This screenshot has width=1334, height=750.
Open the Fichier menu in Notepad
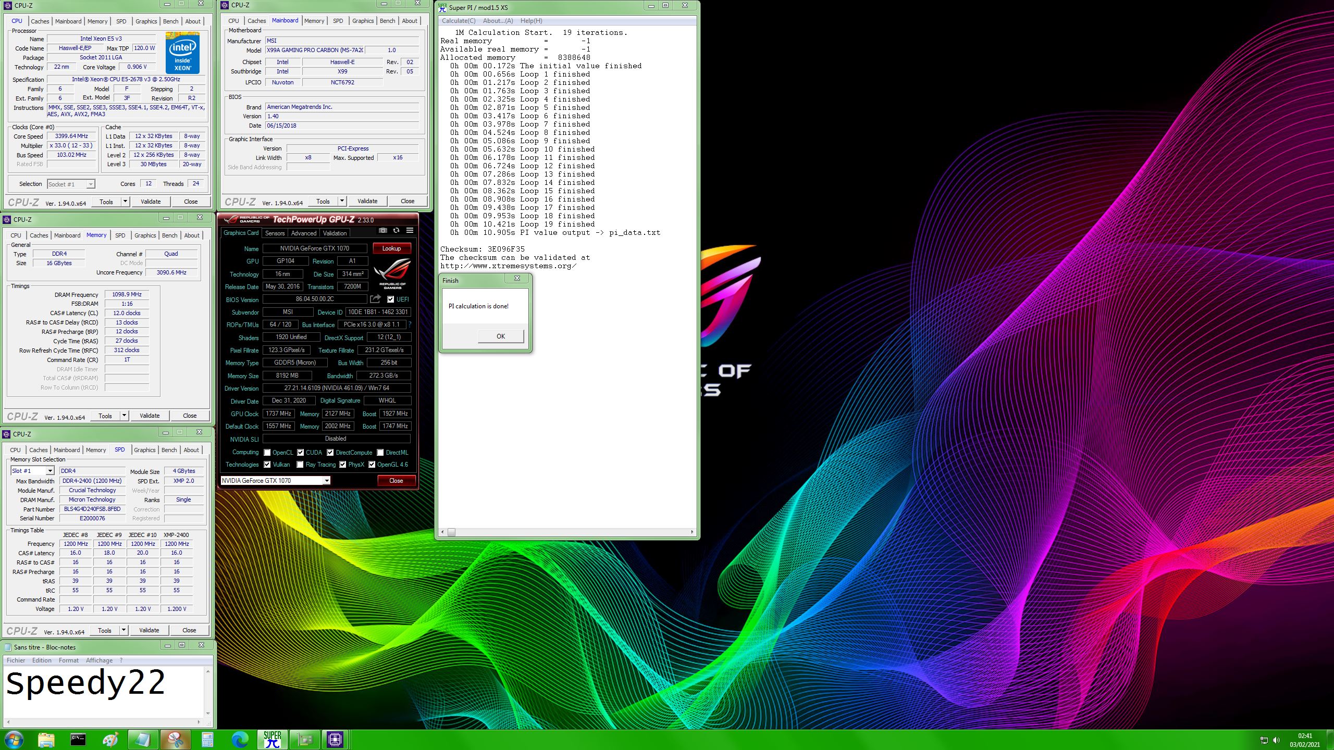pyautogui.click(x=16, y=660)
